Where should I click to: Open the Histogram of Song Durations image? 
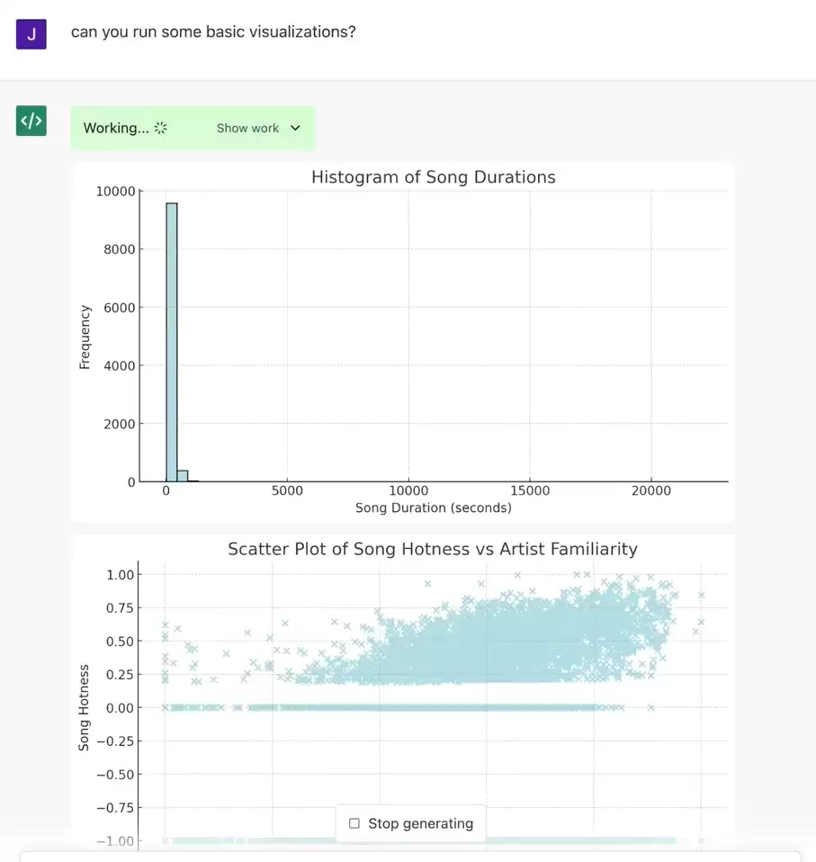pyautogui.click(x=402, y=342)
